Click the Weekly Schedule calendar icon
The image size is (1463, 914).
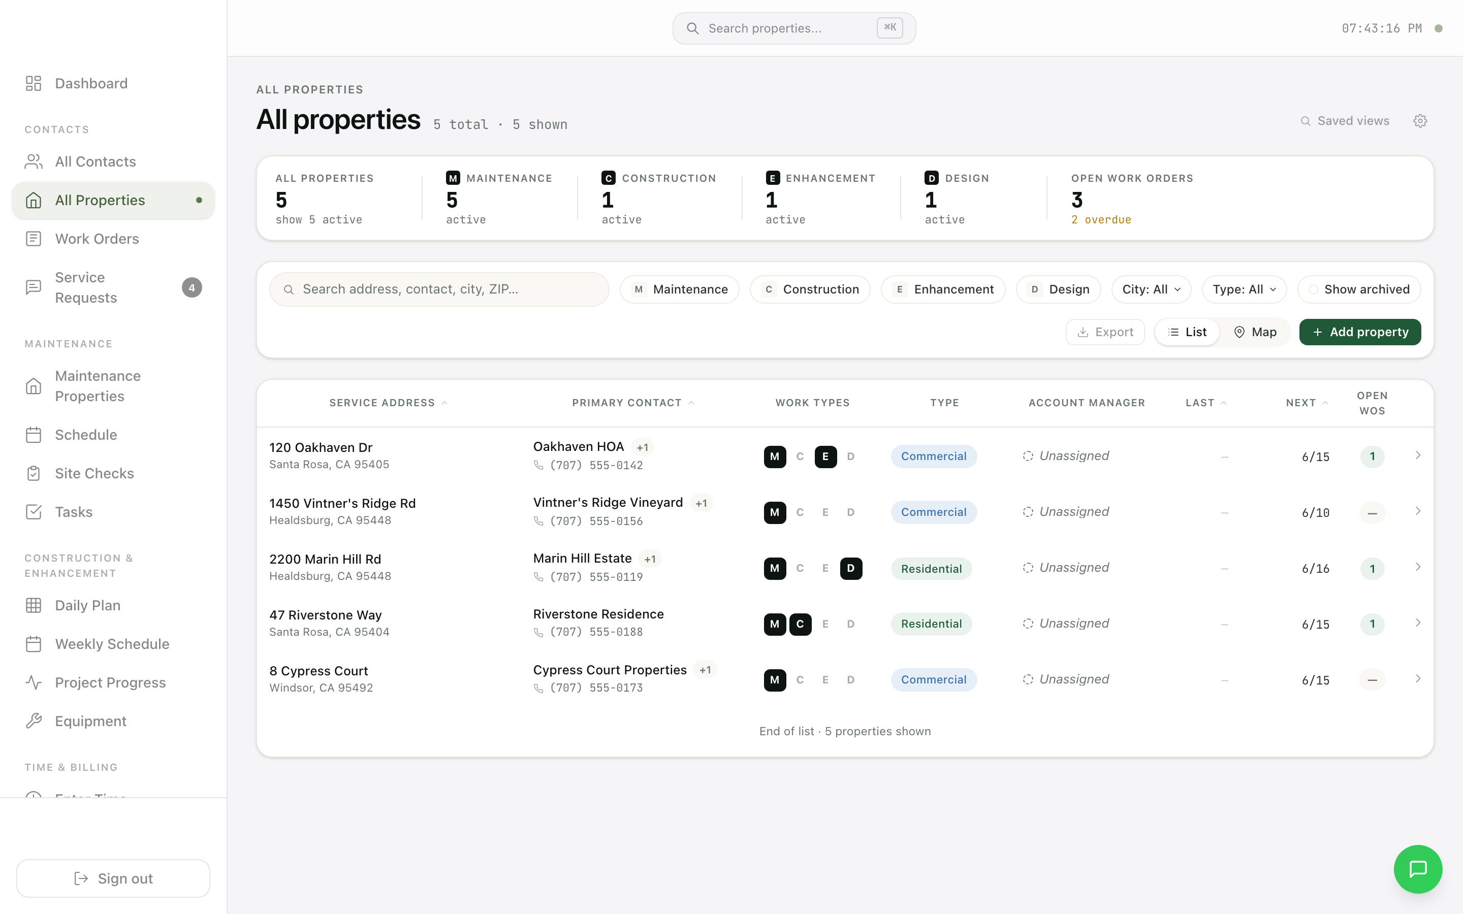33,644
